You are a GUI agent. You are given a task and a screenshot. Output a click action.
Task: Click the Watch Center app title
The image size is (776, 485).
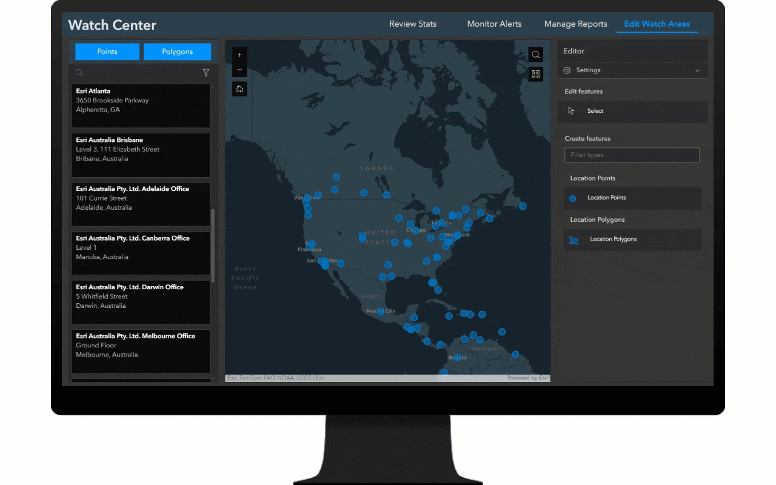coord(112,25)
